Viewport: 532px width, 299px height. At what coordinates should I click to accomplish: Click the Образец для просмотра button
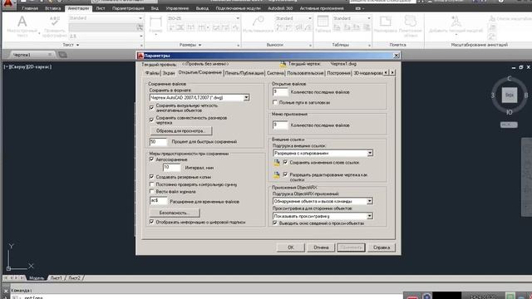point(181,131)
